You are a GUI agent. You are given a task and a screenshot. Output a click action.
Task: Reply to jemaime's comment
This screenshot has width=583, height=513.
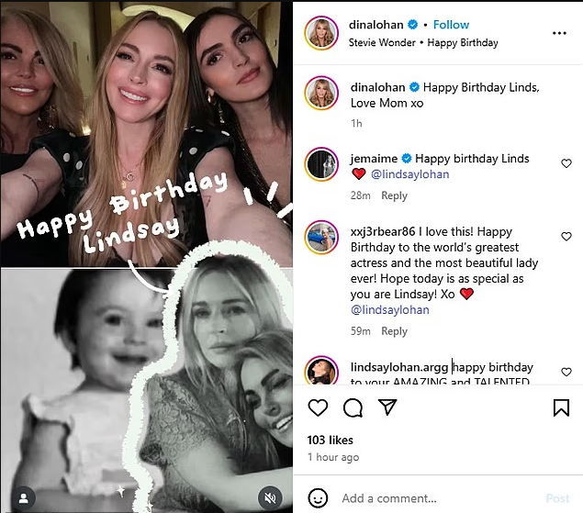click(394, 195)
